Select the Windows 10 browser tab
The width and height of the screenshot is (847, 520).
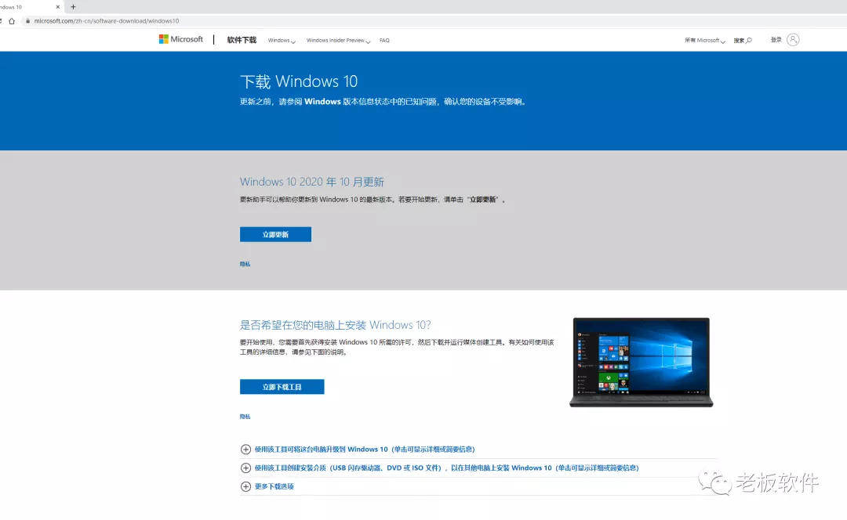tap(24, 7)
